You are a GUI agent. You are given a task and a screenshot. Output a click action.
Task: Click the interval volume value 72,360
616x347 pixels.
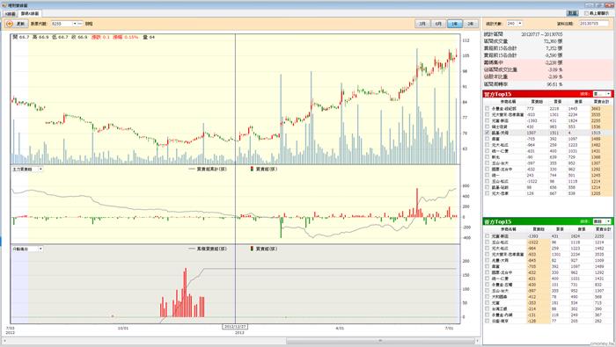point(550,41)
